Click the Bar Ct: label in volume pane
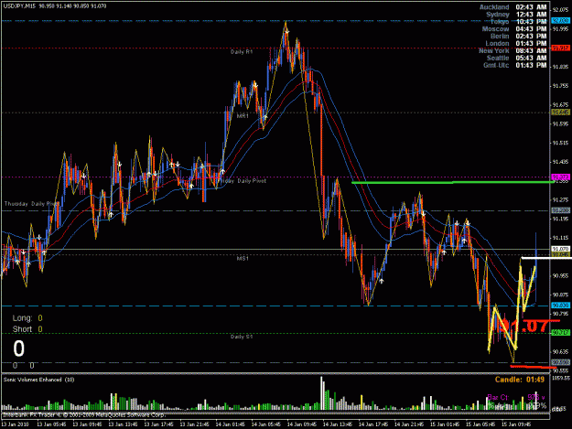The image size is (572, 429). click(x=498, y=397)
